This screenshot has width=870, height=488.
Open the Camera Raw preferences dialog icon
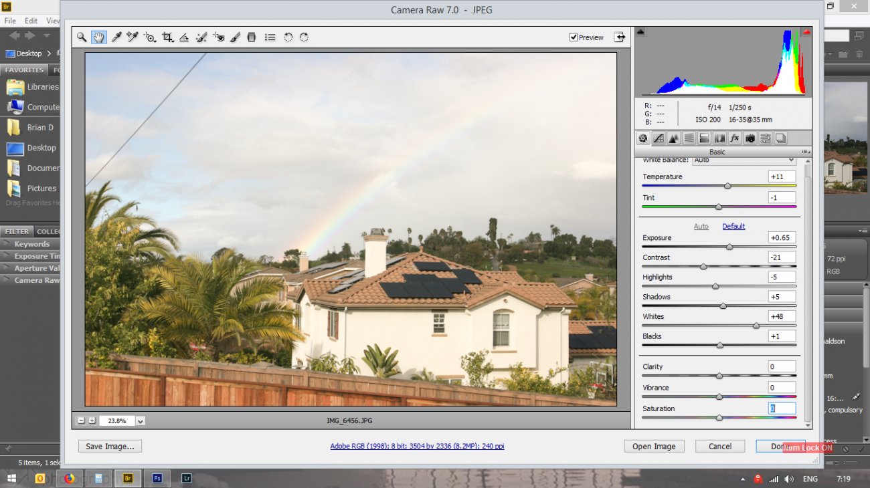tap(270, 37)
